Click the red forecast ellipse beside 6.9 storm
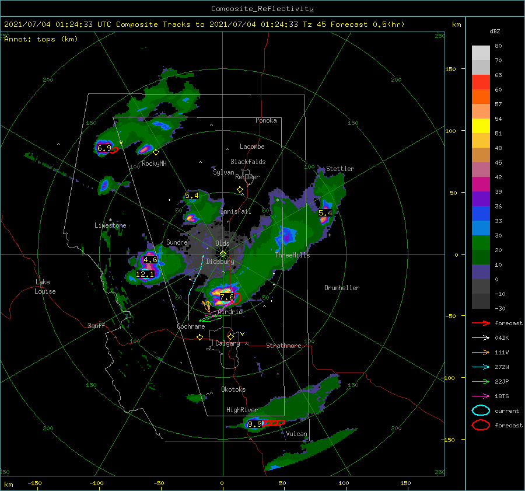Image resolution: width=525 pixels, height=491 pixels. coord(114,150)
